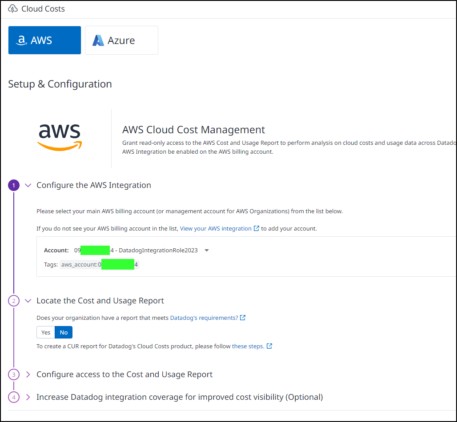The image size is (457, 422).
Task: Click the Azure logo icon
Action: tap(98, 40)
